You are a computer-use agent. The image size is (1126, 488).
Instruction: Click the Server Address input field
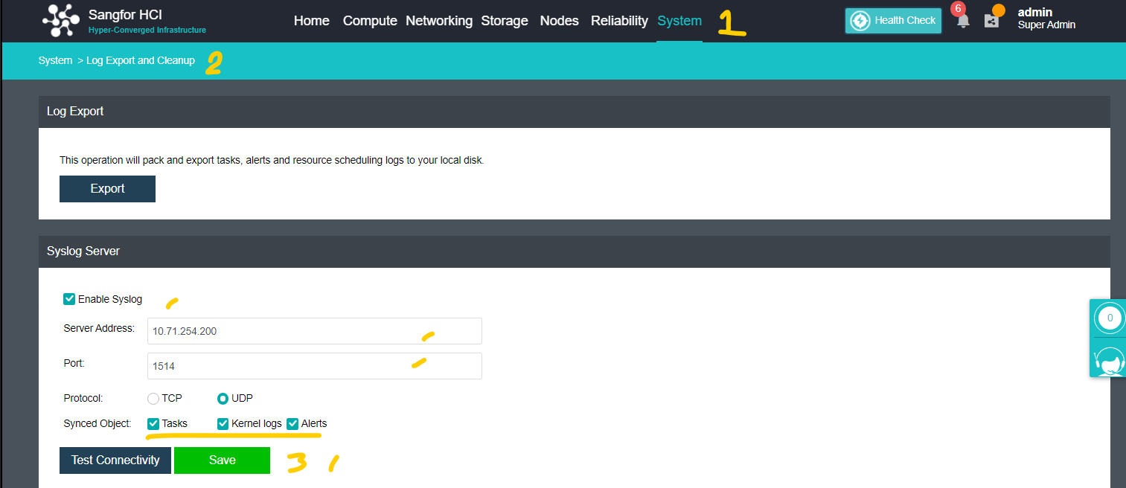click(x=315, y=331)
